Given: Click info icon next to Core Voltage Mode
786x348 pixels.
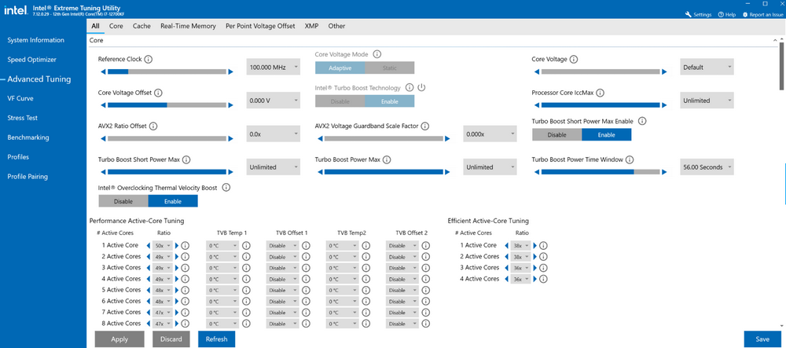Looking at the screenshot, I should (x=377, y=54).
